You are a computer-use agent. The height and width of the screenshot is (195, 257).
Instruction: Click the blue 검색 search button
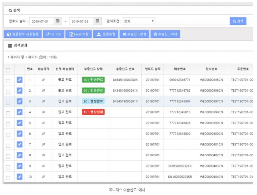click(238, 21)
